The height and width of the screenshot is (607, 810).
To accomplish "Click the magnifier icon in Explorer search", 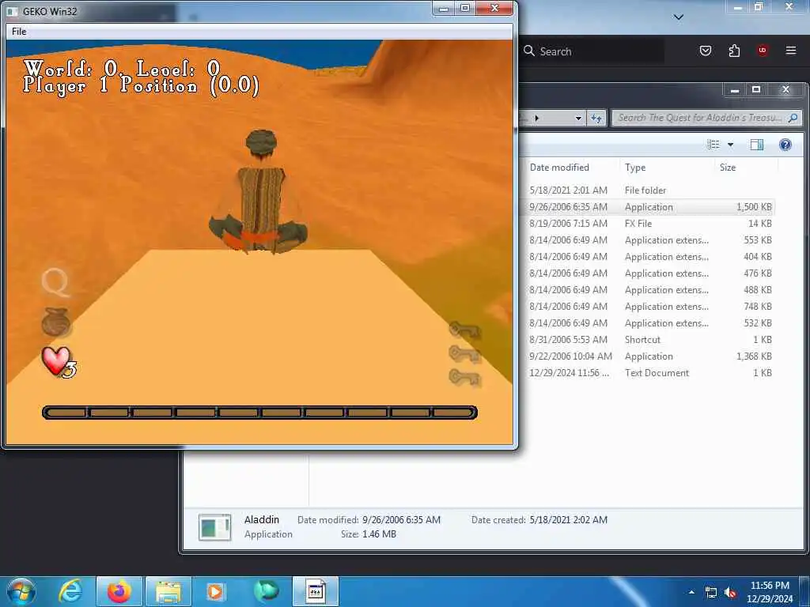I will pyautogui.click(x=793, y=119).
